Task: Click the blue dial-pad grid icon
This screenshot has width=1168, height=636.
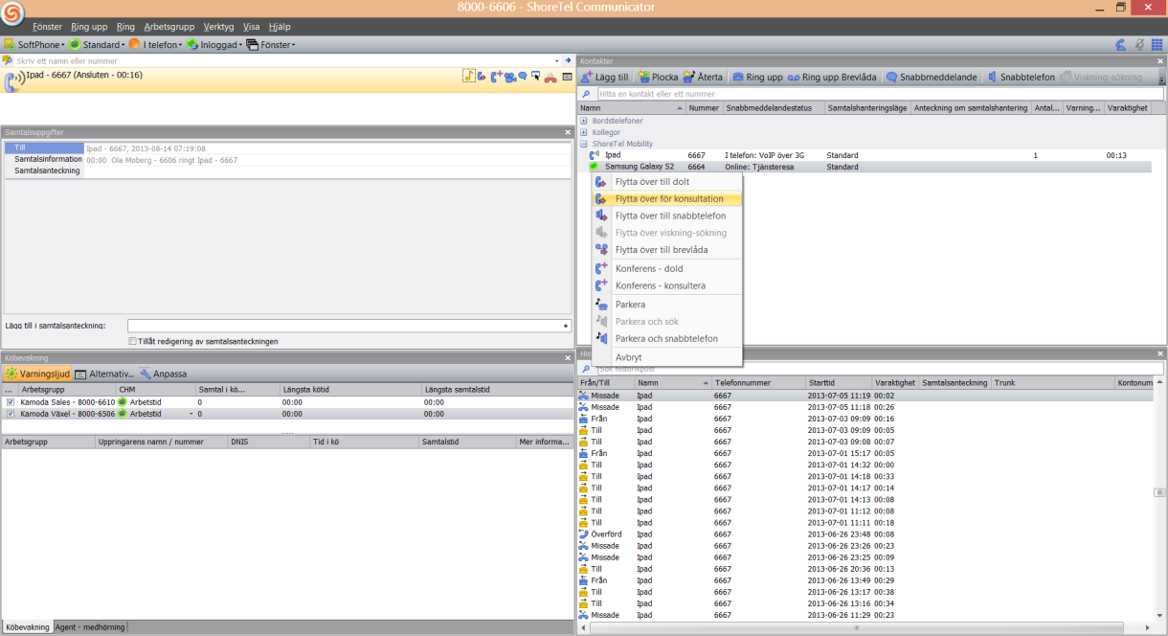Action: click(1157, 44)
